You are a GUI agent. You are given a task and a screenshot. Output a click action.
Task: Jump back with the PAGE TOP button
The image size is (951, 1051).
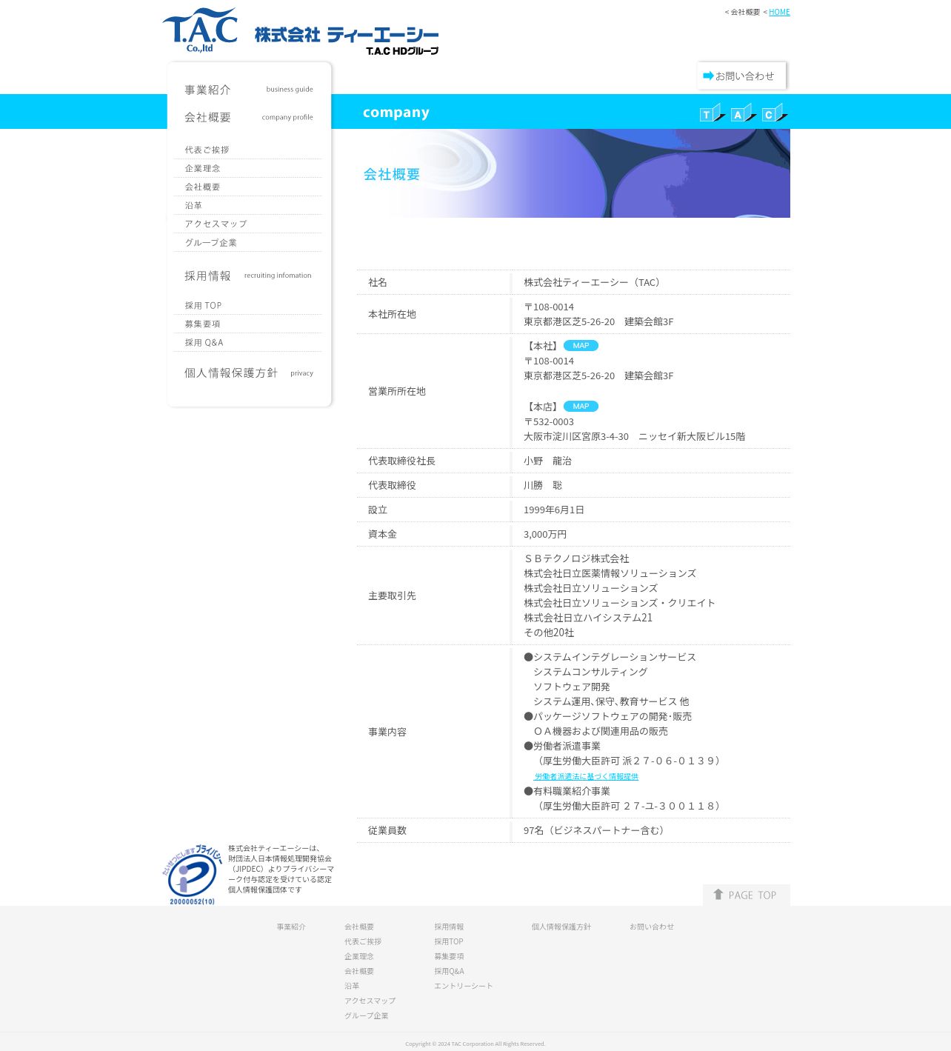click(746, 895)
